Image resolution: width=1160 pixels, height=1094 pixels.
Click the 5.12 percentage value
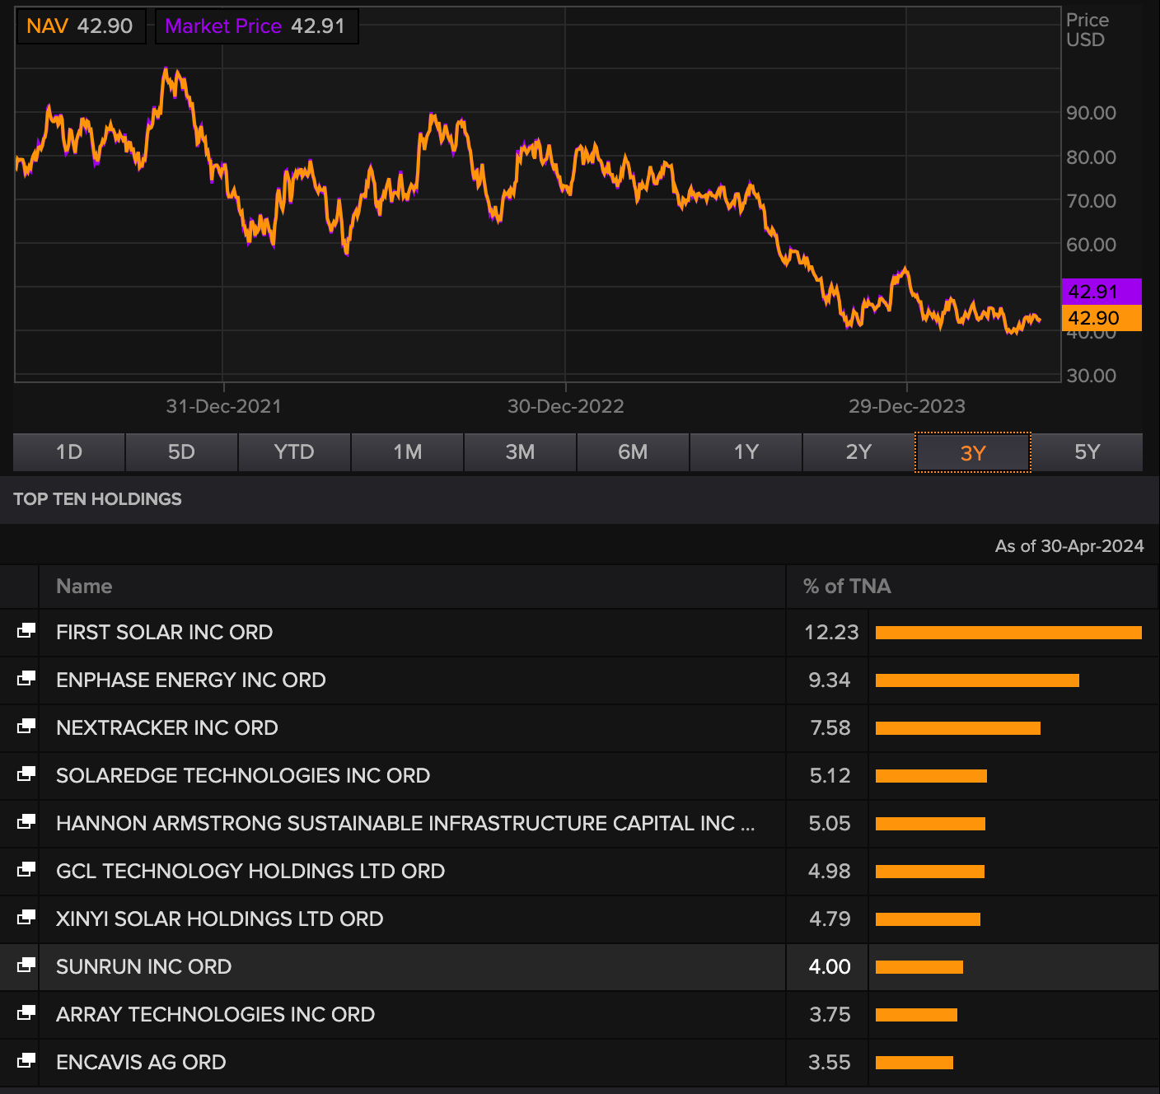[830, 775]
